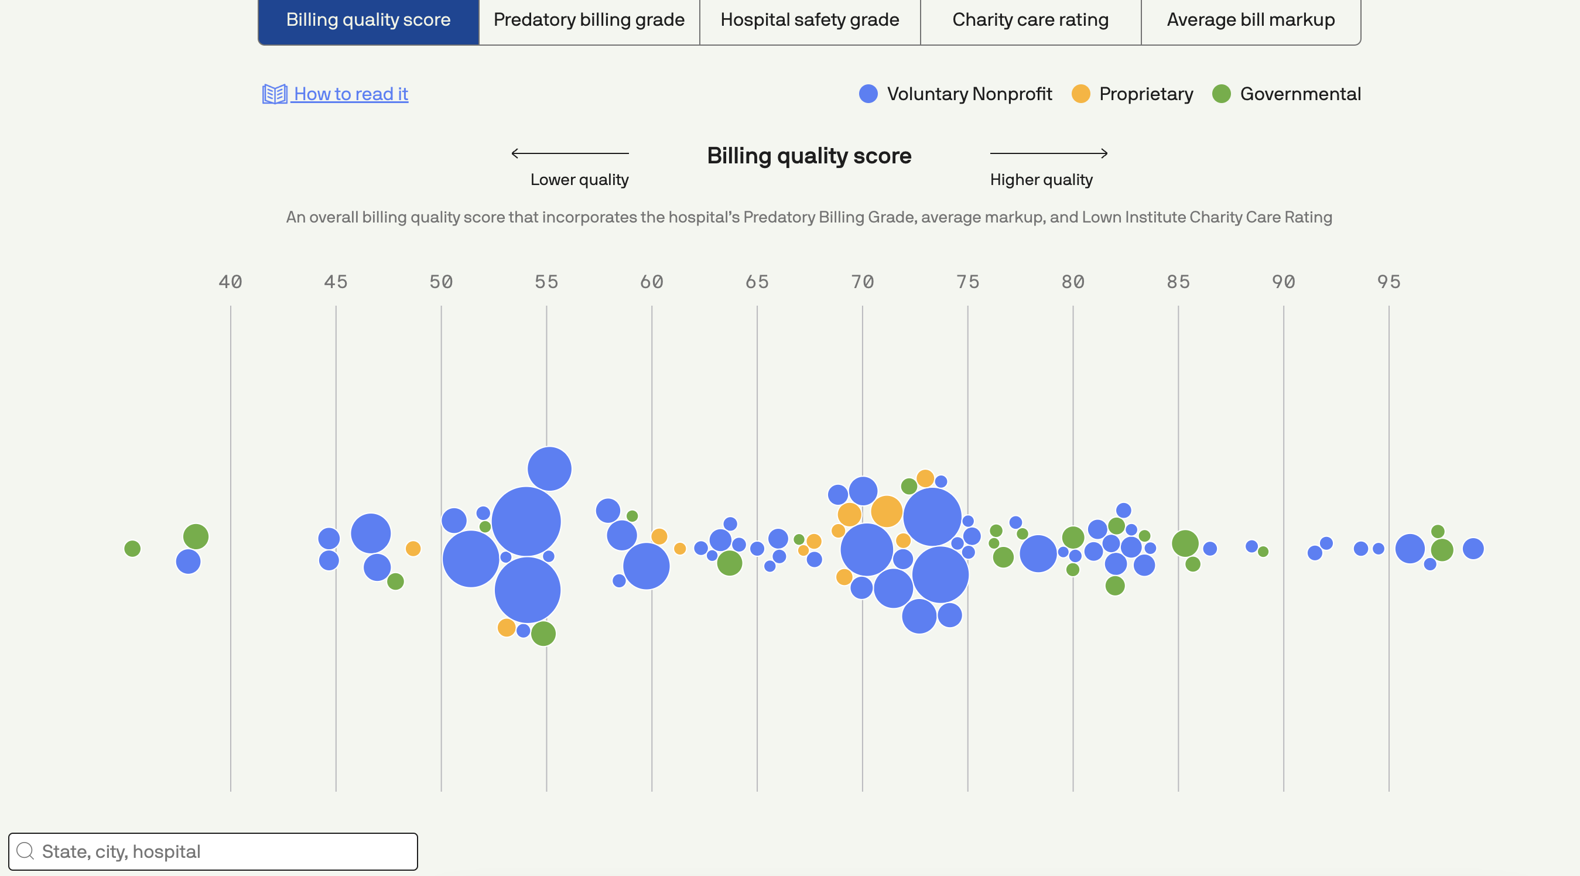The image size is (1580, 876).
Task: Click the largest orange bubble near 71
Action: pos(886,511)
